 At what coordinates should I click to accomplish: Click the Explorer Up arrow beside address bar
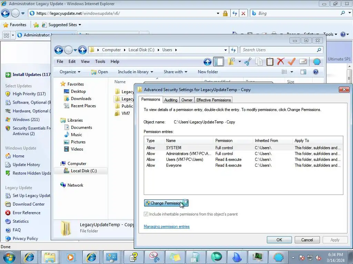click(82, 50)
